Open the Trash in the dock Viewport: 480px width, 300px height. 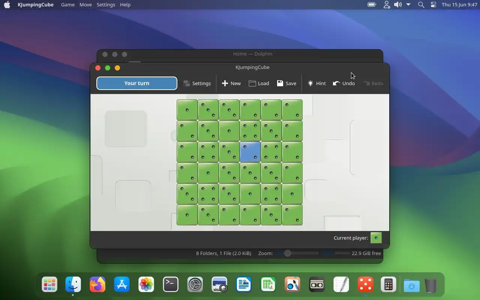431,285
